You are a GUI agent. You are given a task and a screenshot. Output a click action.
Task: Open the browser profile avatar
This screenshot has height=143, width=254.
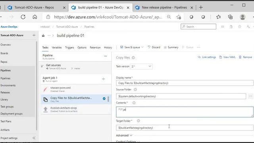point(242,17)
